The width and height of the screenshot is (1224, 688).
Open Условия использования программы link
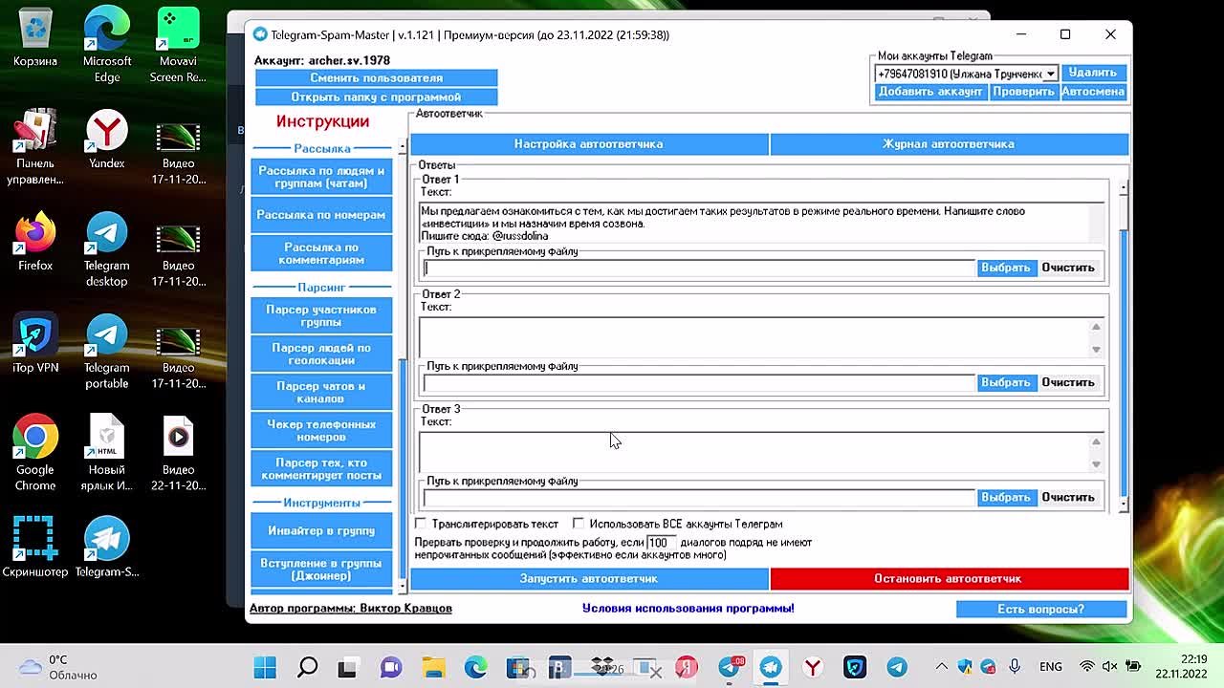click(x=688, y=608)
